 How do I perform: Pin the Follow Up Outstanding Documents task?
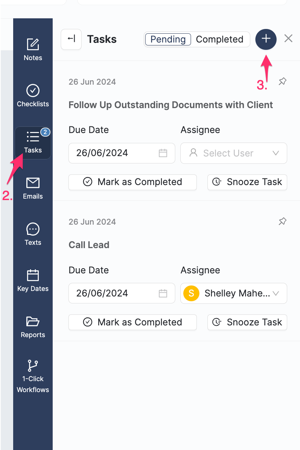pyautogui.click(x=282, y=81)
